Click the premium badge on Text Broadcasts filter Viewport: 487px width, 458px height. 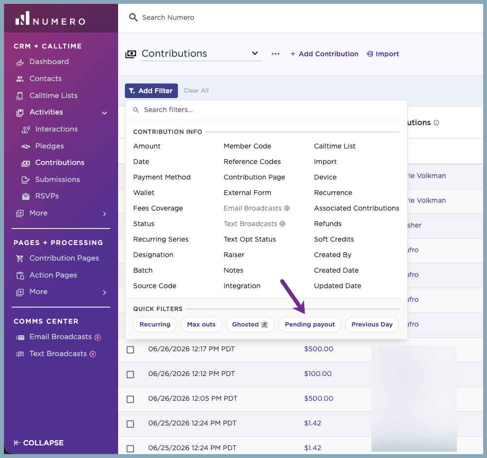tap(282, 224)
